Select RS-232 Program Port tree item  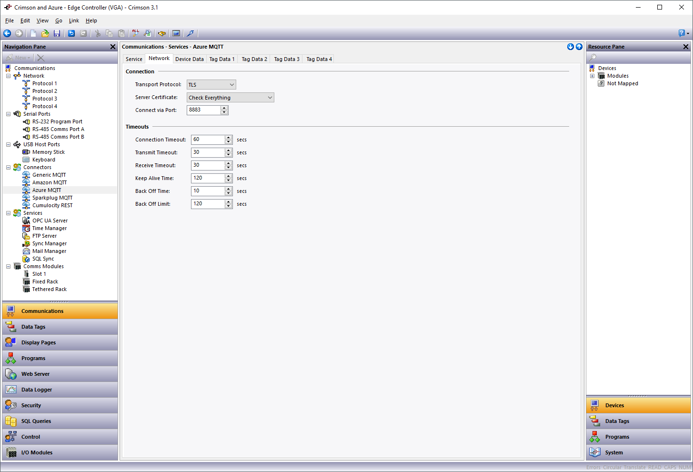(57, 121)
